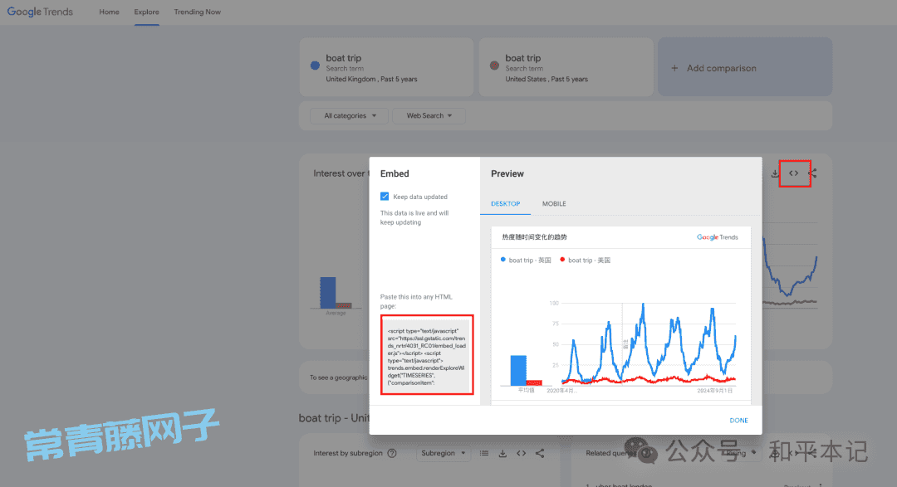Click the Preview heading
This screenshot has height=487, width=897.
[507, 173]
